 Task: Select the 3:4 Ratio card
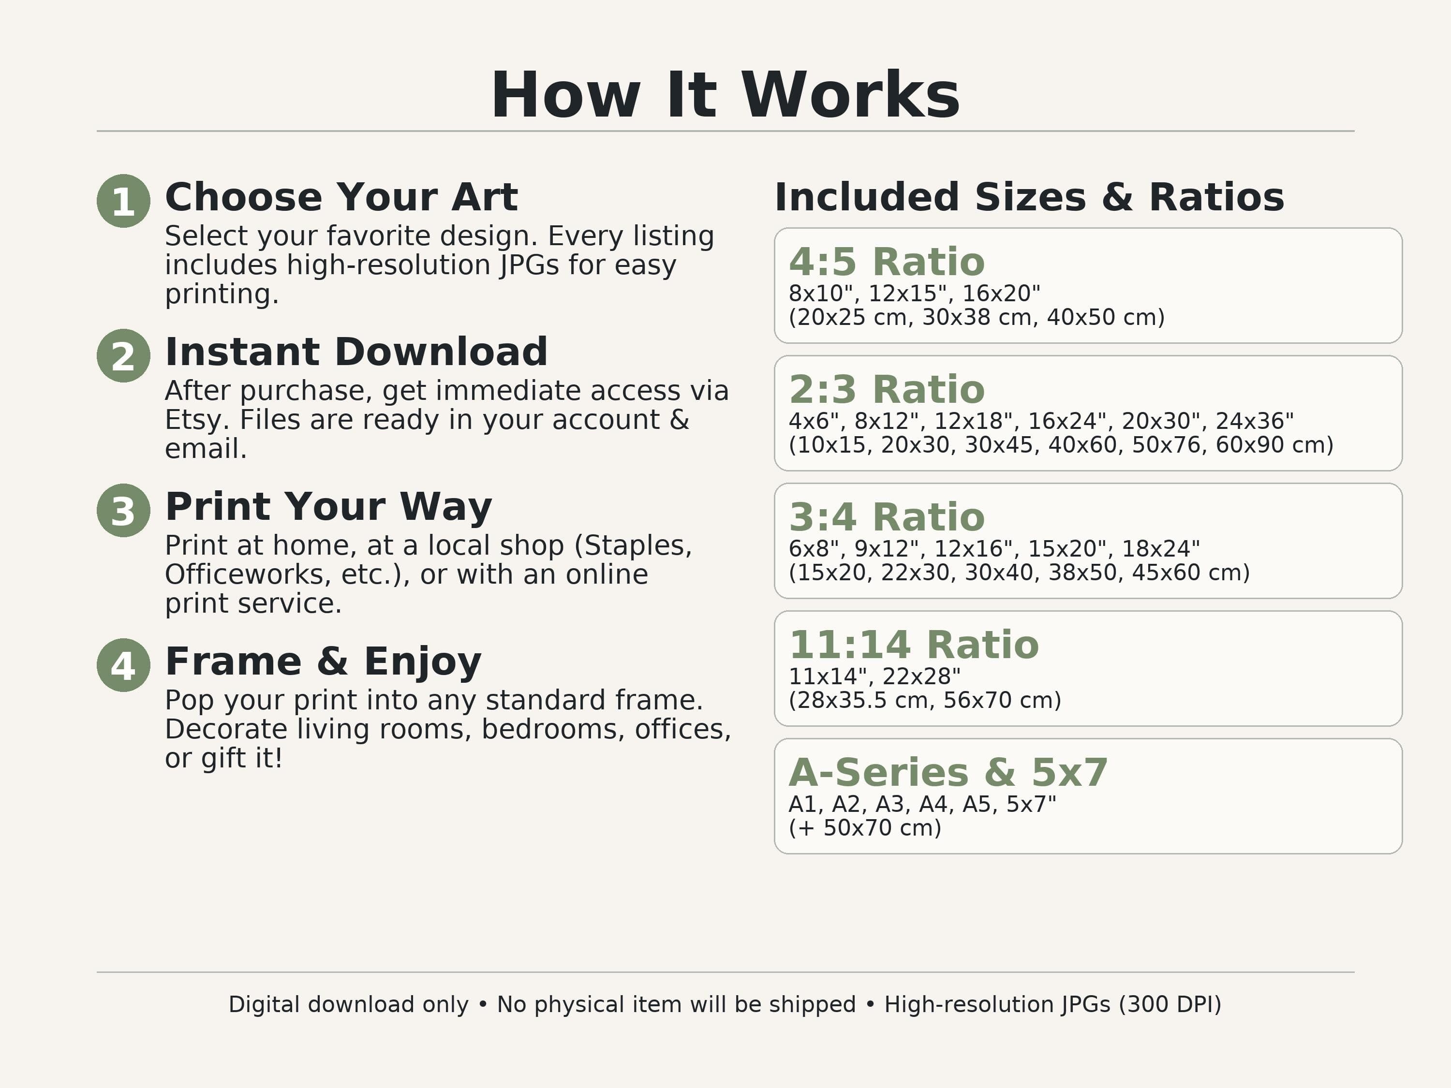coord(1088,541)
